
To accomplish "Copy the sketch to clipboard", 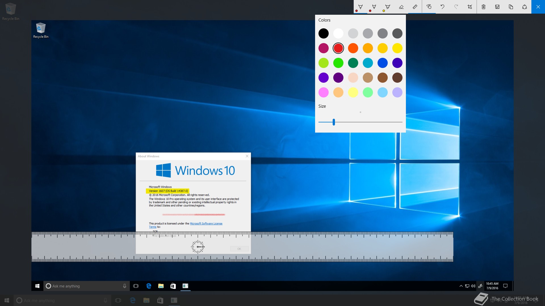I will tap(511, 7).
